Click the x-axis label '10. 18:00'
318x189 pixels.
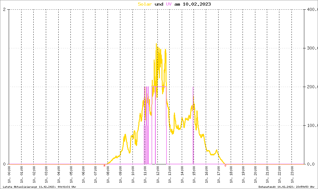tap(231, 174)
